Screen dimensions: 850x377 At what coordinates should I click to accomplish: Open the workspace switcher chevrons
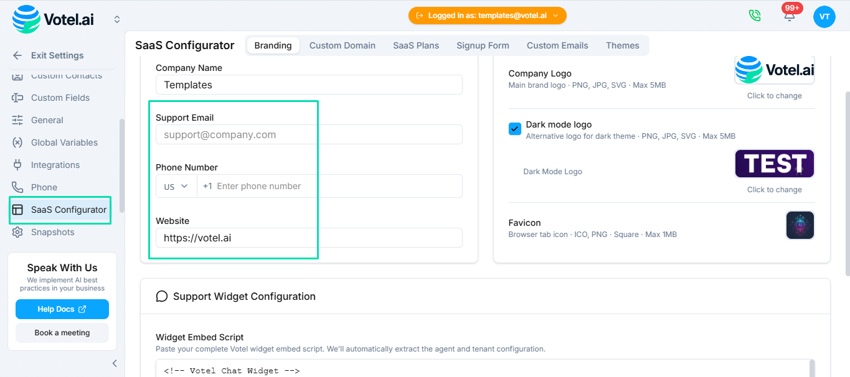(117, 19)
